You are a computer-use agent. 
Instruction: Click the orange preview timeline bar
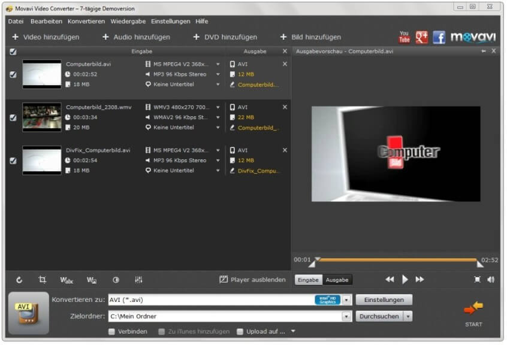point(397,259)
